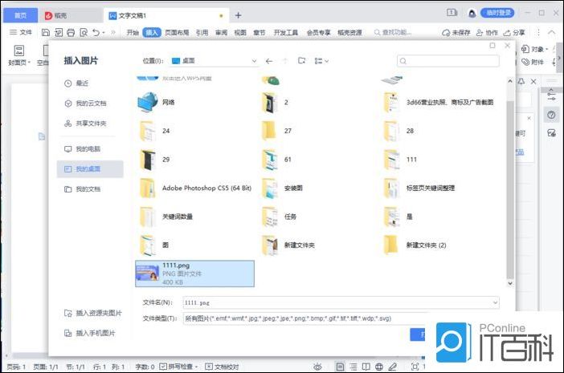Open a new tab with plus icon
564x373 pixels.
[x=238, y=15]
